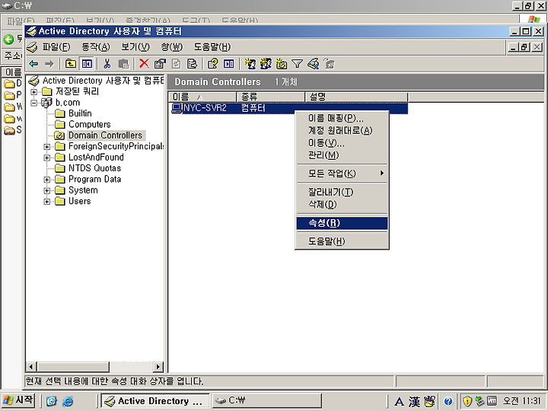Viewport: 548px width, 411px height.
Task: Choose 이름 매핑(P)... from context menu
Action: point(342,118)
